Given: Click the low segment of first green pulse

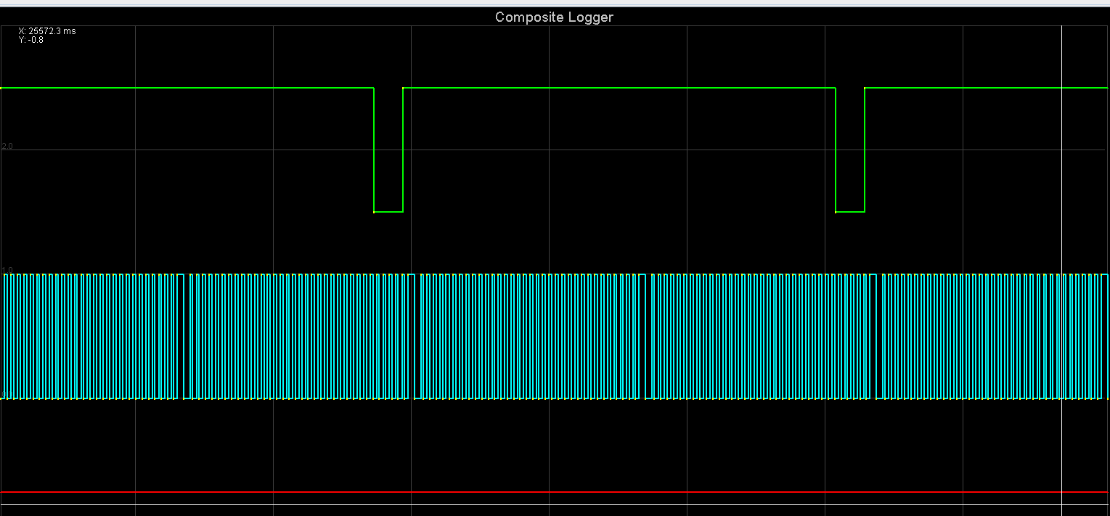Looking at the screenshot, I should [x=388, y=212].
